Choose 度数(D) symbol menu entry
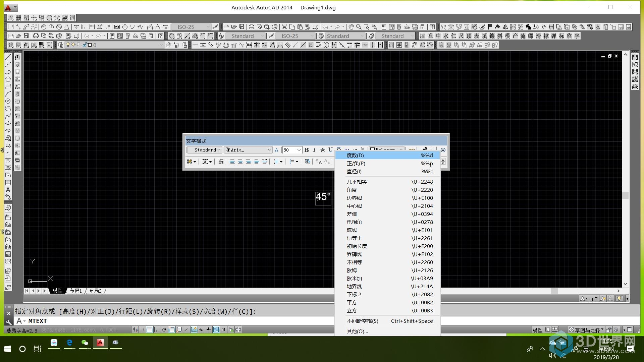Image resolution: width=644 pixels, height=362 pixels. tap(387, 155)
